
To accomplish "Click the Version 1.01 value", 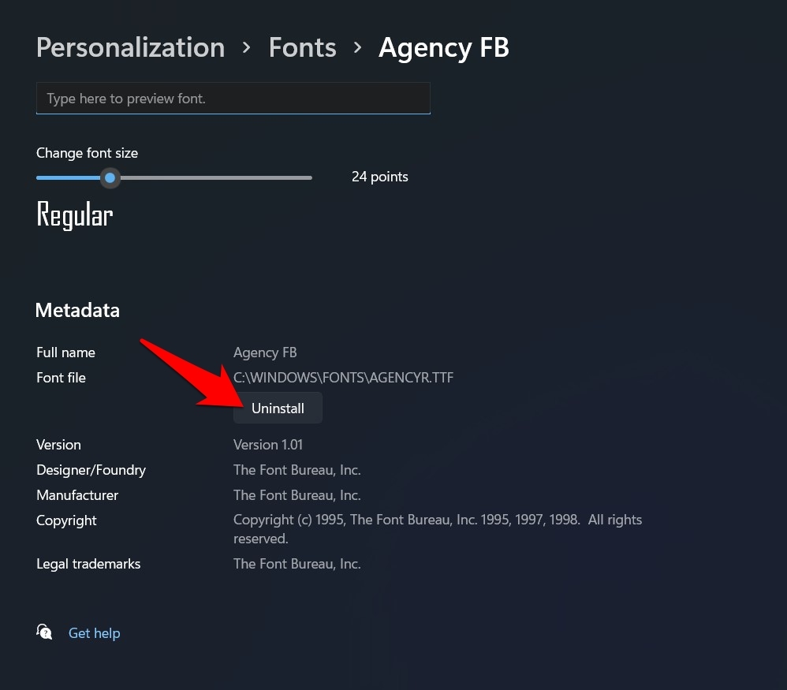I will [x=267, y=445].
